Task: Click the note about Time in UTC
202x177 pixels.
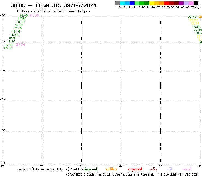Action: pyautogui.click(x=57, y=169)
